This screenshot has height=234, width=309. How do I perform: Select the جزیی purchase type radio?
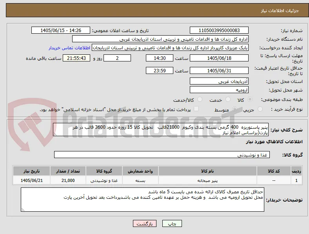260,109
